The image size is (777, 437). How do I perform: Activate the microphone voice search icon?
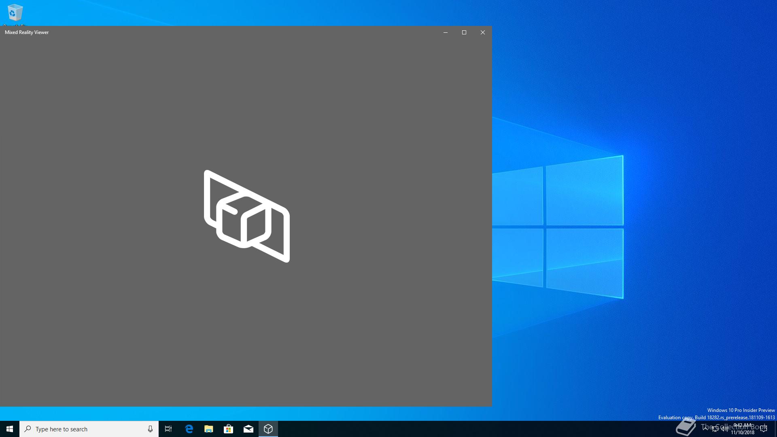click(x=150, y=429)
